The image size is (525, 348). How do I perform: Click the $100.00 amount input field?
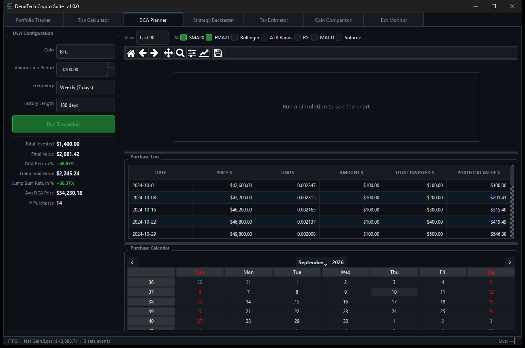pos(82,69)
